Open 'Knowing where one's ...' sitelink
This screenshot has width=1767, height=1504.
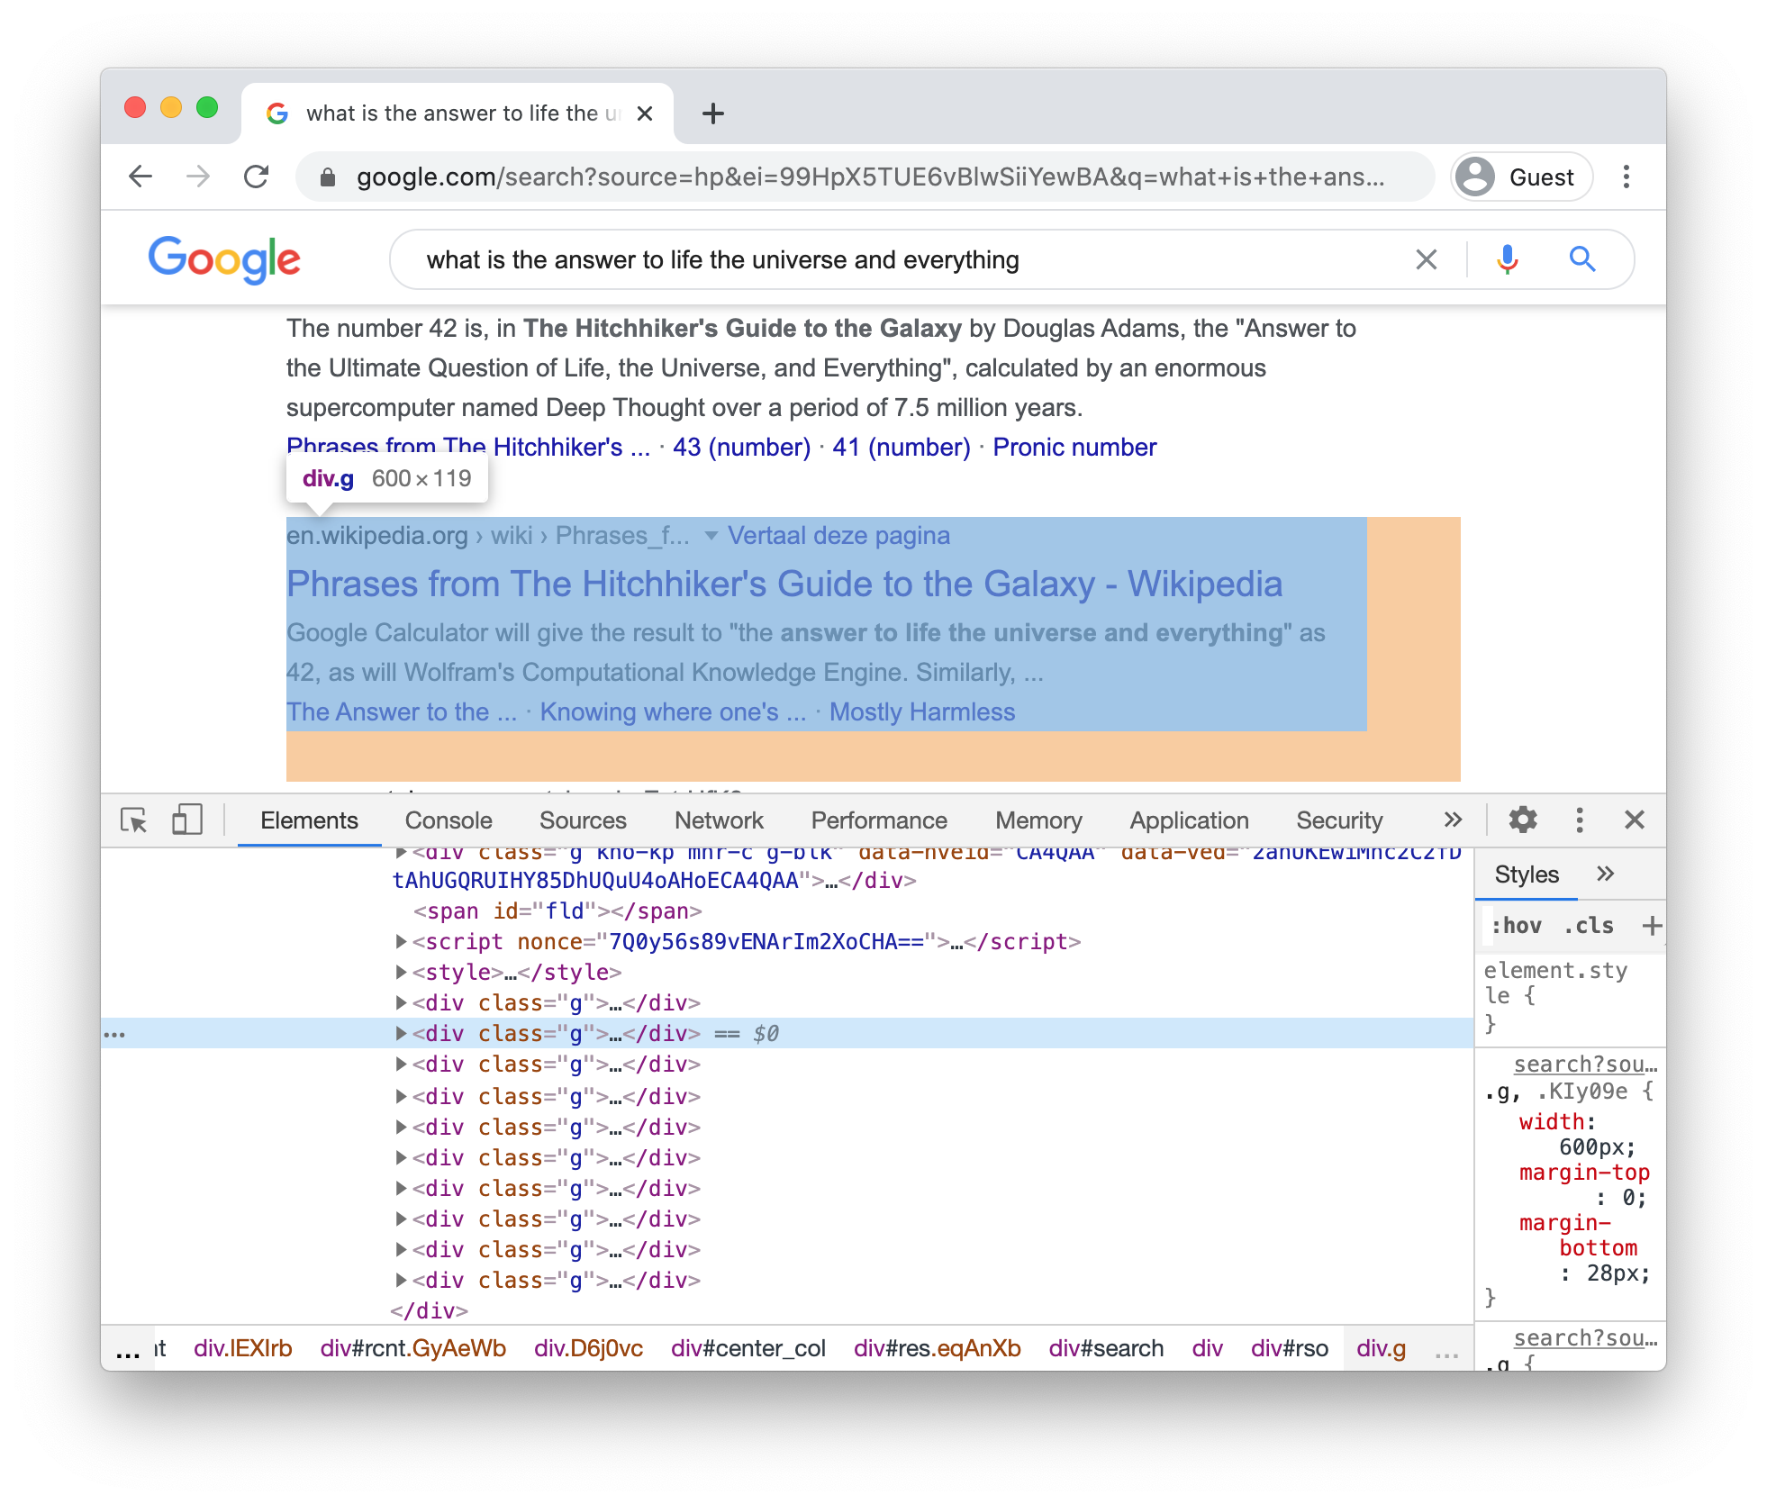673,711
